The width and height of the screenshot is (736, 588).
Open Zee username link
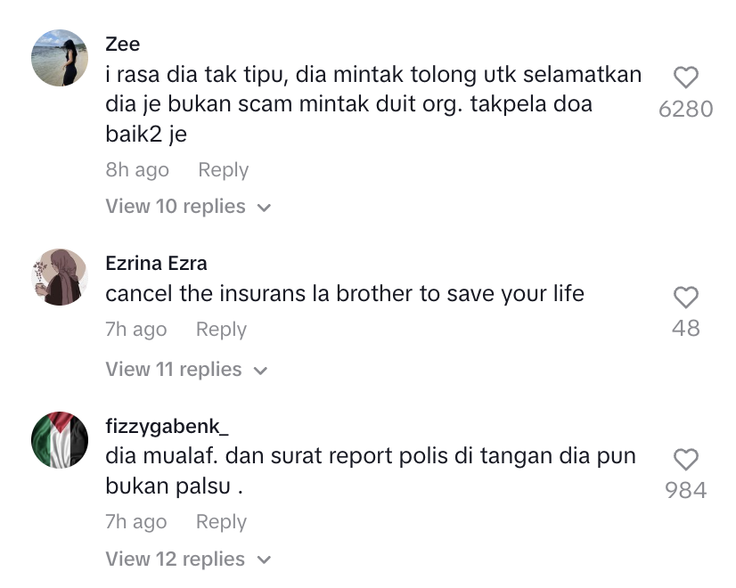coord(122,45)
